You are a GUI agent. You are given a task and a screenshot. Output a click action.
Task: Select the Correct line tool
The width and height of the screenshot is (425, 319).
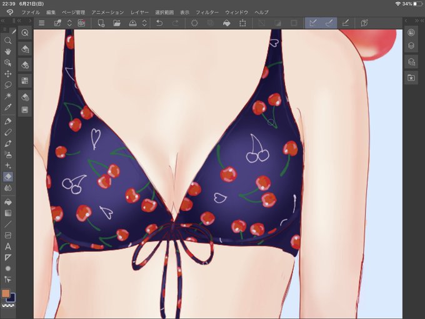8,268
